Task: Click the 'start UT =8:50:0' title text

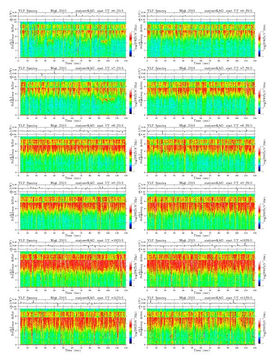Action: click(239, 125)
